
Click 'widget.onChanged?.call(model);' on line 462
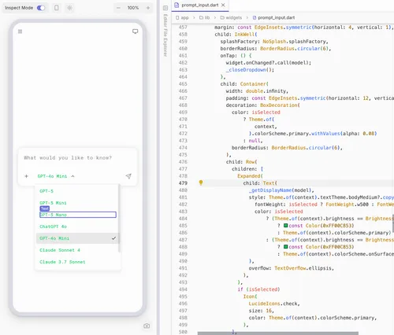tap(269, 63)
